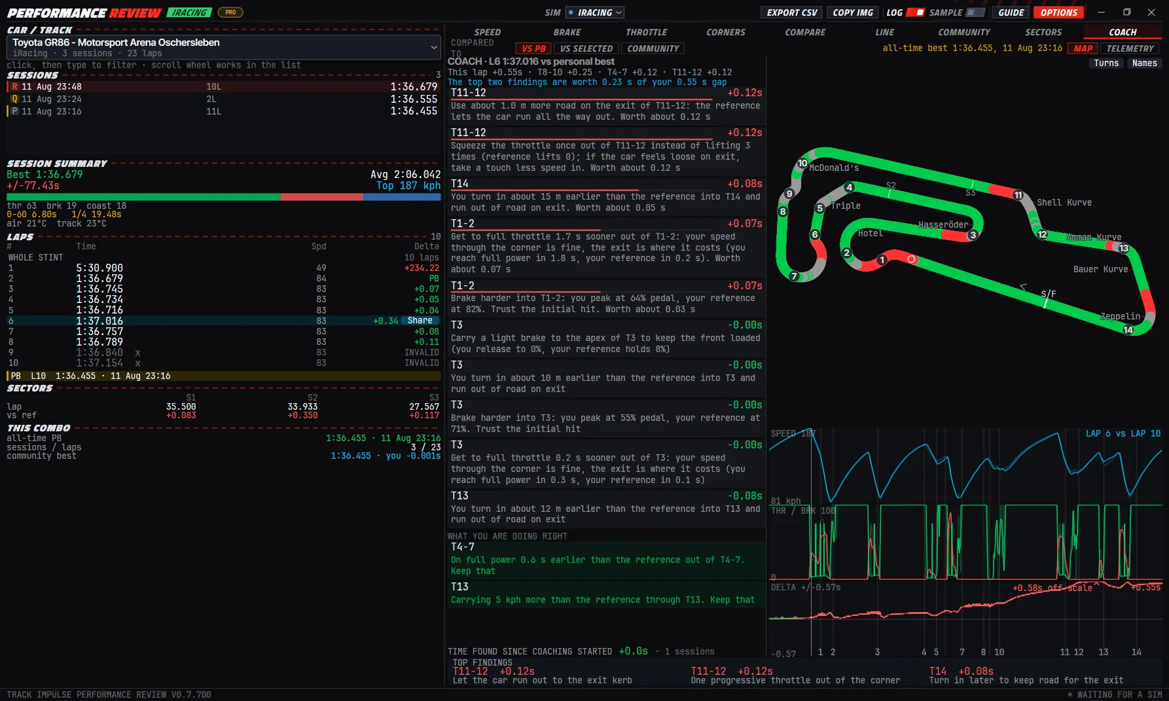Click the speed trace in telemetry chart
The width and height of the screenshot is (1169, 701).
coord(965,466)
